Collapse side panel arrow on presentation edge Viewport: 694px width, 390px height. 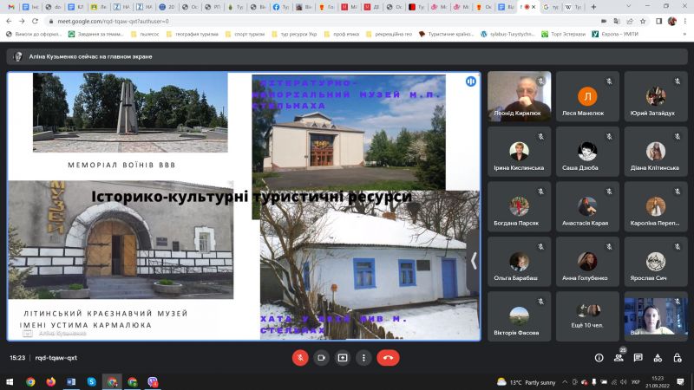(474, 261)
